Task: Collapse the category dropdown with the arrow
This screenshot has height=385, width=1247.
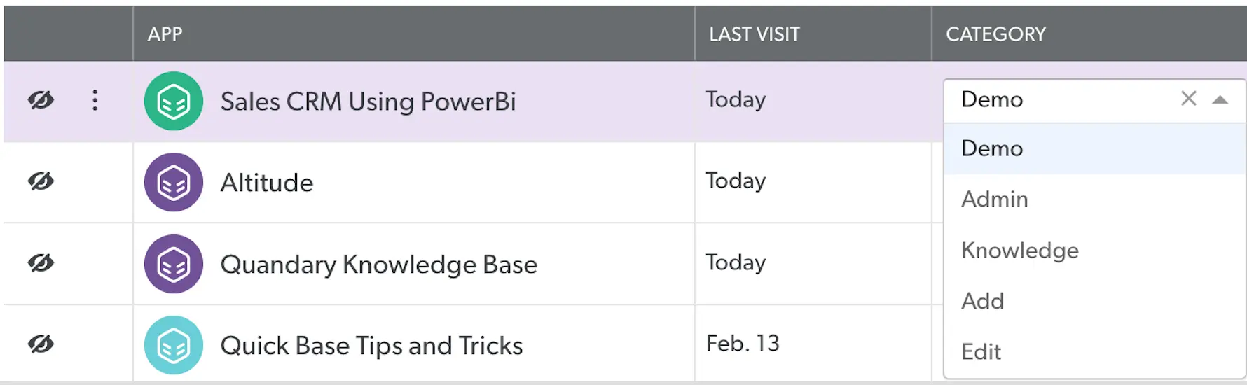Action: (x=1220, y=99)
